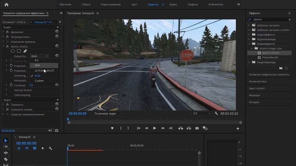
Task: Play the sequence in Program monitor
Action: pyautogui.click(x=154, y=128)
